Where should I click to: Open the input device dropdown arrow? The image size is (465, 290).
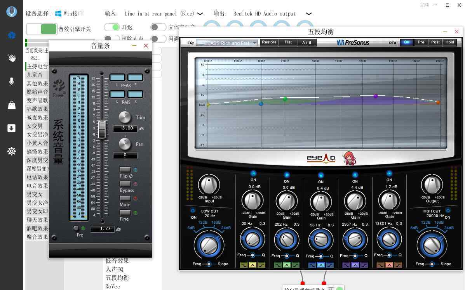pos(200,14)
